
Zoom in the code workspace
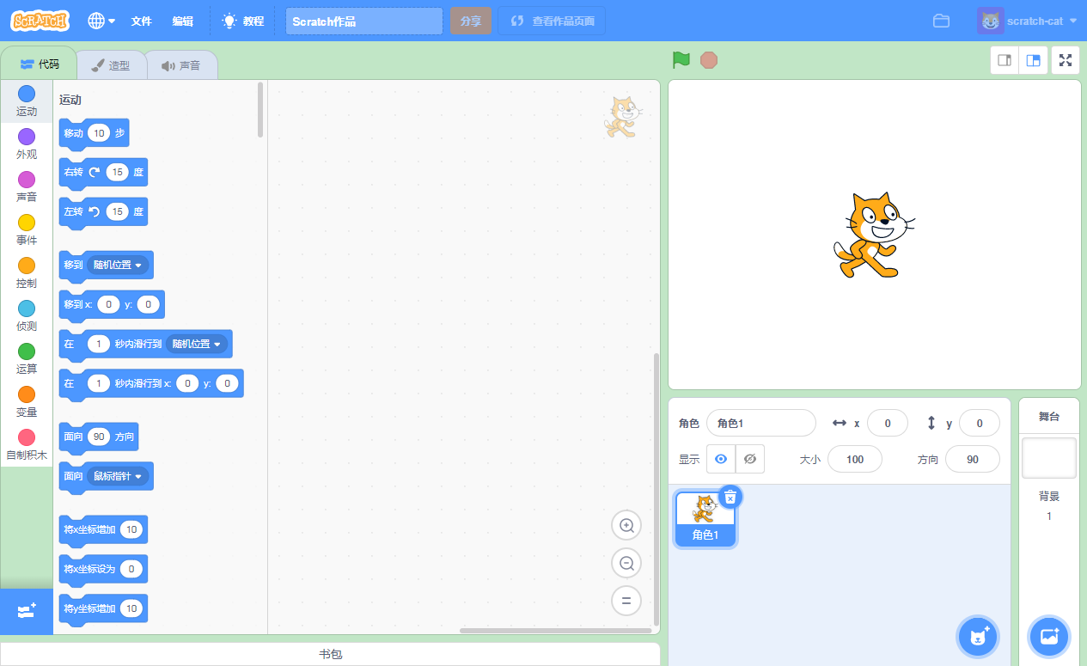(x=626, y=525)
